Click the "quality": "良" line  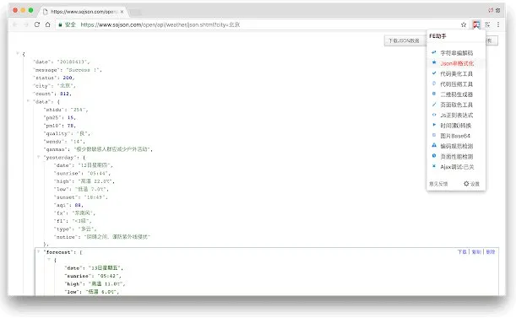[67, 133]
